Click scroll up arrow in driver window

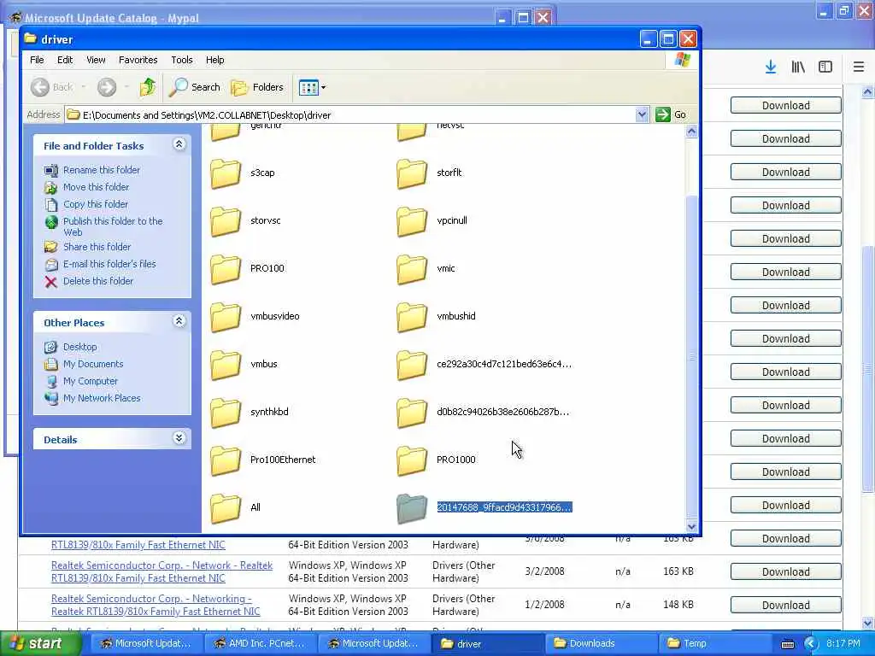point(691,131)
